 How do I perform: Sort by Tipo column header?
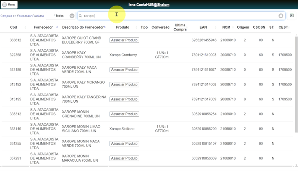coord(144,27)
